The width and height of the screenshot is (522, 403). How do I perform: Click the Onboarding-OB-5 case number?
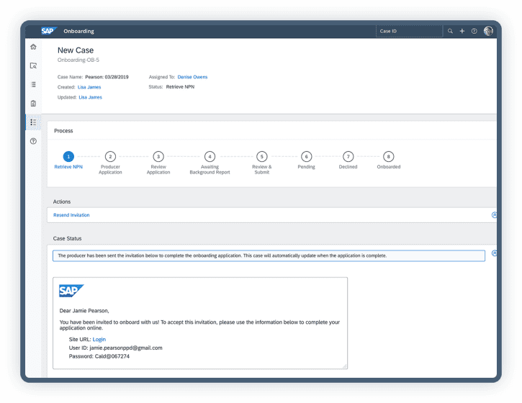tap(78, 60)
